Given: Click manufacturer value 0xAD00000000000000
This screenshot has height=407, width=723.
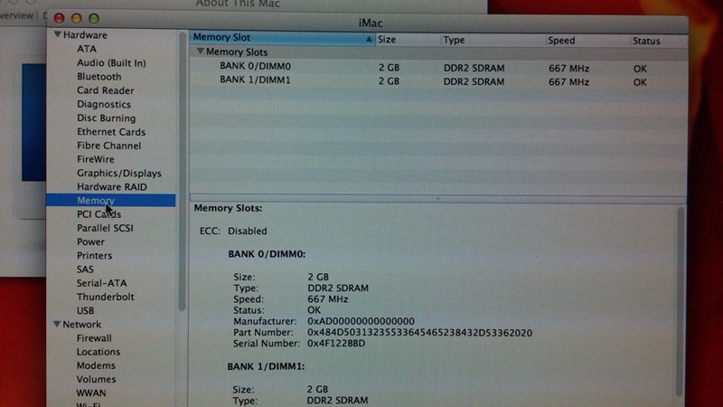Looking at the screenshot, I should (x=361, y=321).
